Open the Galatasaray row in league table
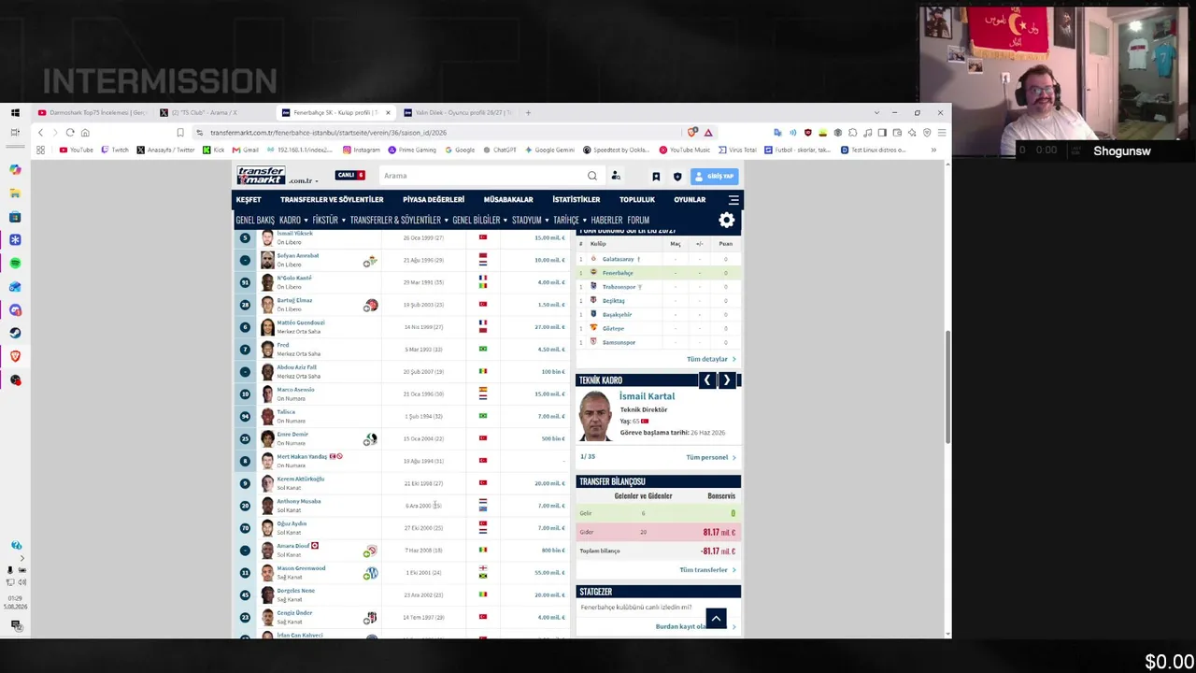 658,259
